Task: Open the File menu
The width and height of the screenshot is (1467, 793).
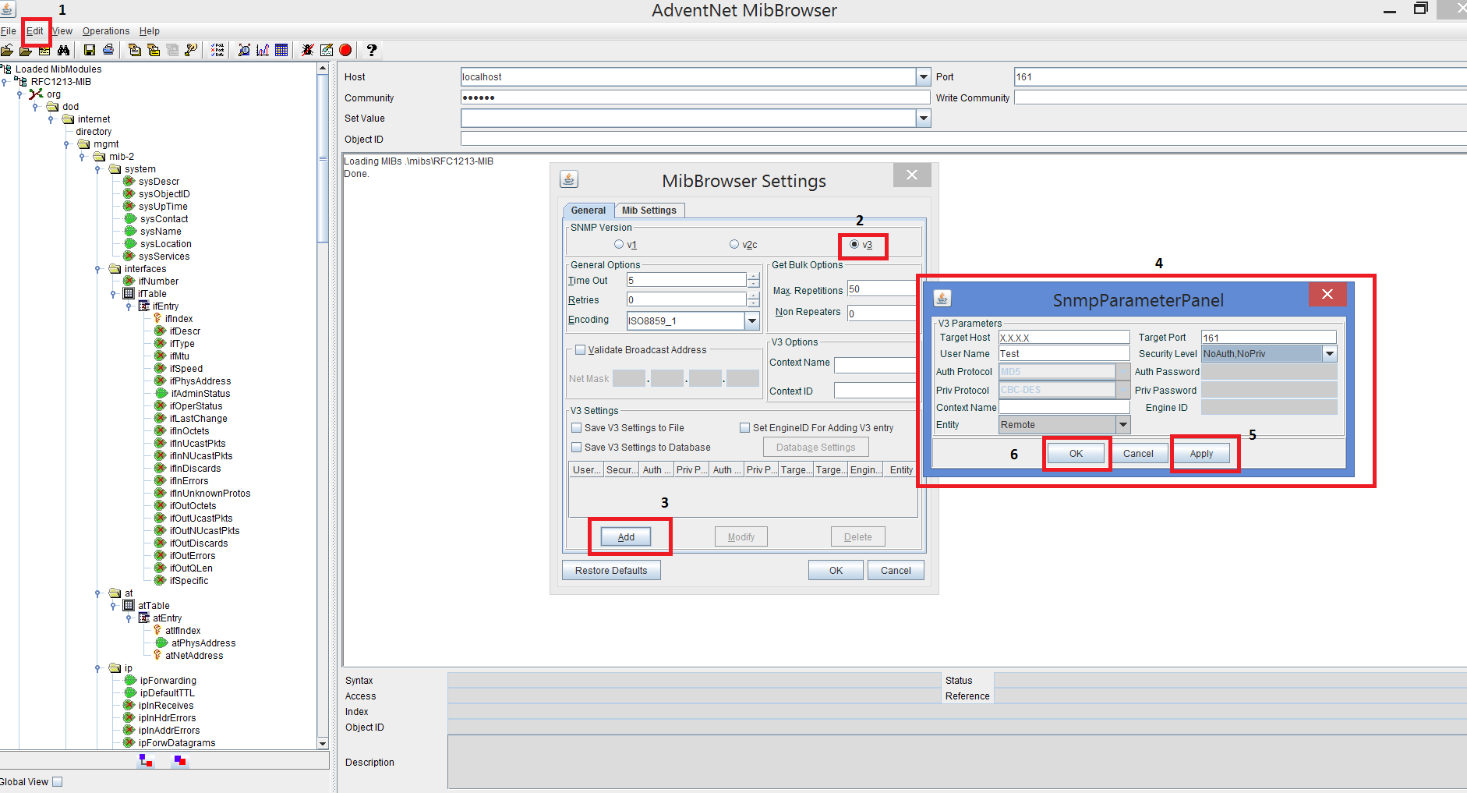Action: (9, 31)
